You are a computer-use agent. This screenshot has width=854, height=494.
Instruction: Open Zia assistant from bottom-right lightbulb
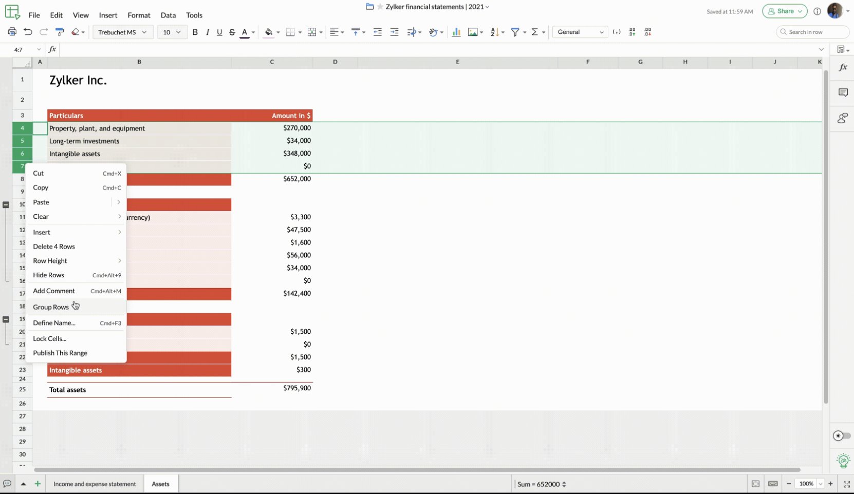(843, 461)
